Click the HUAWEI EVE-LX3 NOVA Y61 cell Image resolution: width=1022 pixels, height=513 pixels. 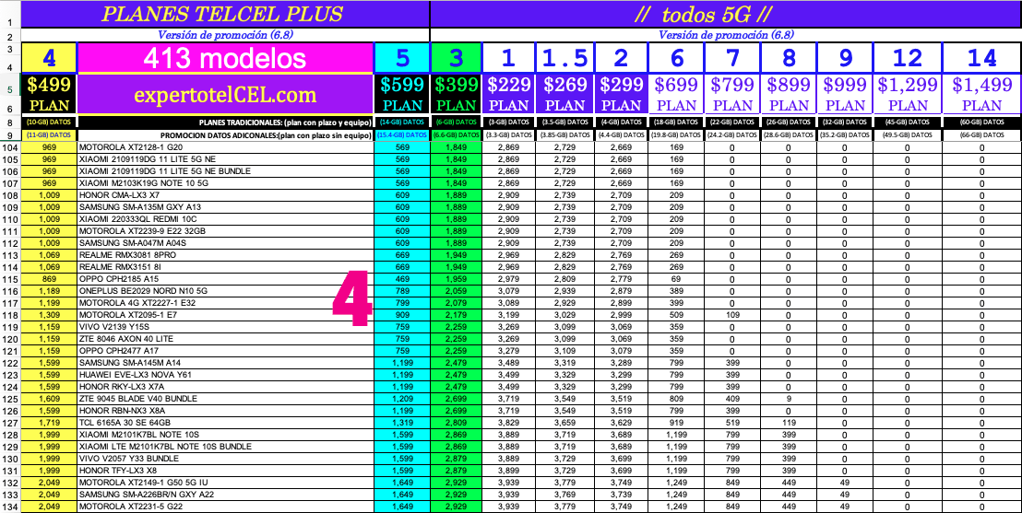tap(225, 374)
